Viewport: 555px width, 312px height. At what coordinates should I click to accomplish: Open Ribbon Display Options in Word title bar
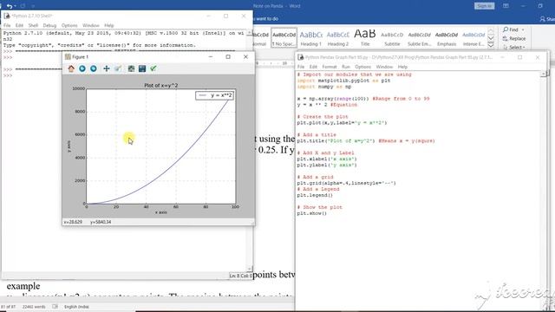pos(506,6)
